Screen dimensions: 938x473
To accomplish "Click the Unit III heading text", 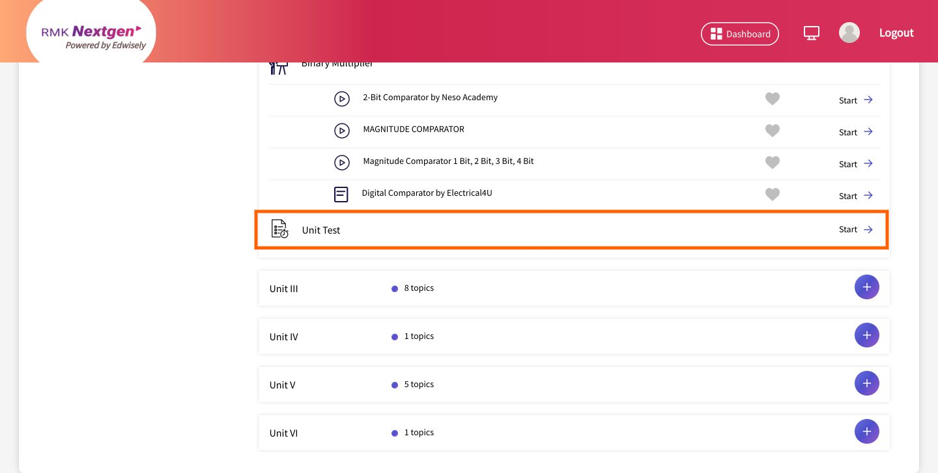I will coord(284,289).
